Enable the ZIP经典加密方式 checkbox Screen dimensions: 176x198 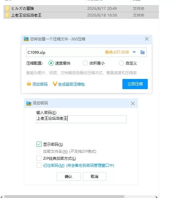(39, 158)
